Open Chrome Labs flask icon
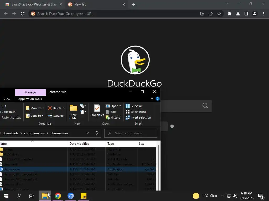Image resolution: width=269 pixels, height=201 pixels. pyautogui.click(x=238, y=14)
